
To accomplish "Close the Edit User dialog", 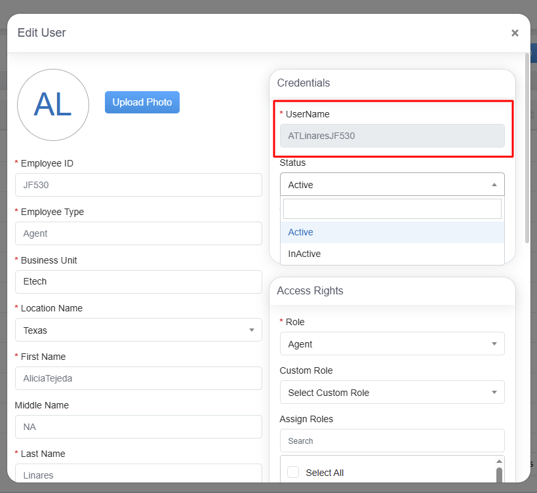I will 515,33.
